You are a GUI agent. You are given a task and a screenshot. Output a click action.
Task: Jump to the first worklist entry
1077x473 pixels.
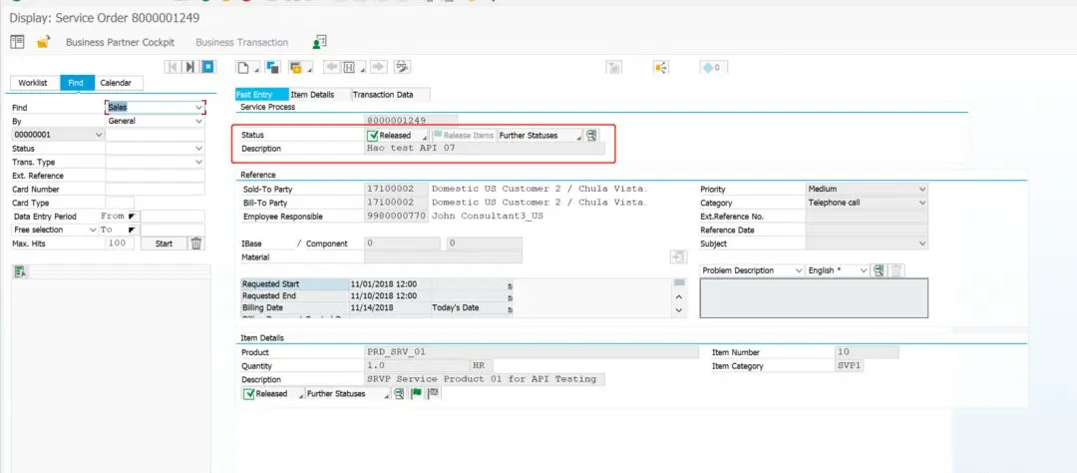tap(172, 67)
